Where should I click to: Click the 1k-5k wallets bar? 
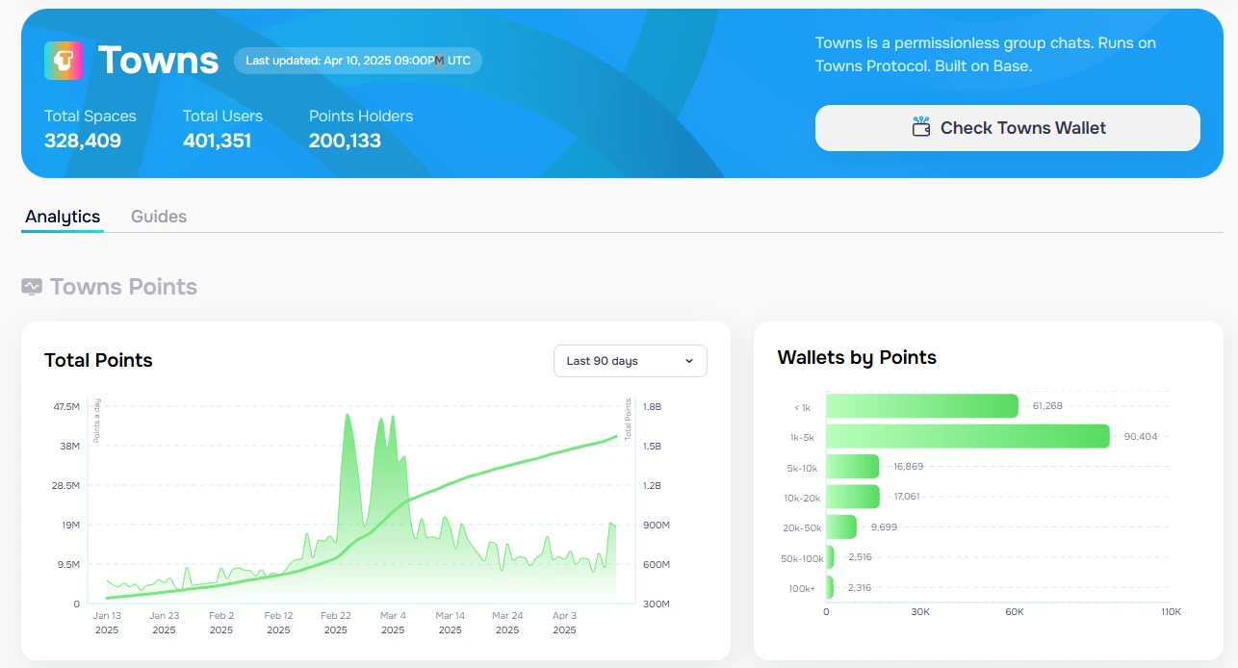click(967, 436)
